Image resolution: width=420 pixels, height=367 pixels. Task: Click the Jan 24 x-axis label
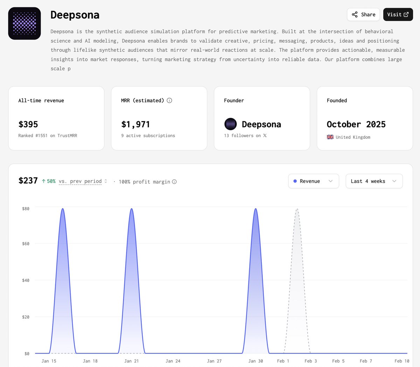click(x=173, y=361)
